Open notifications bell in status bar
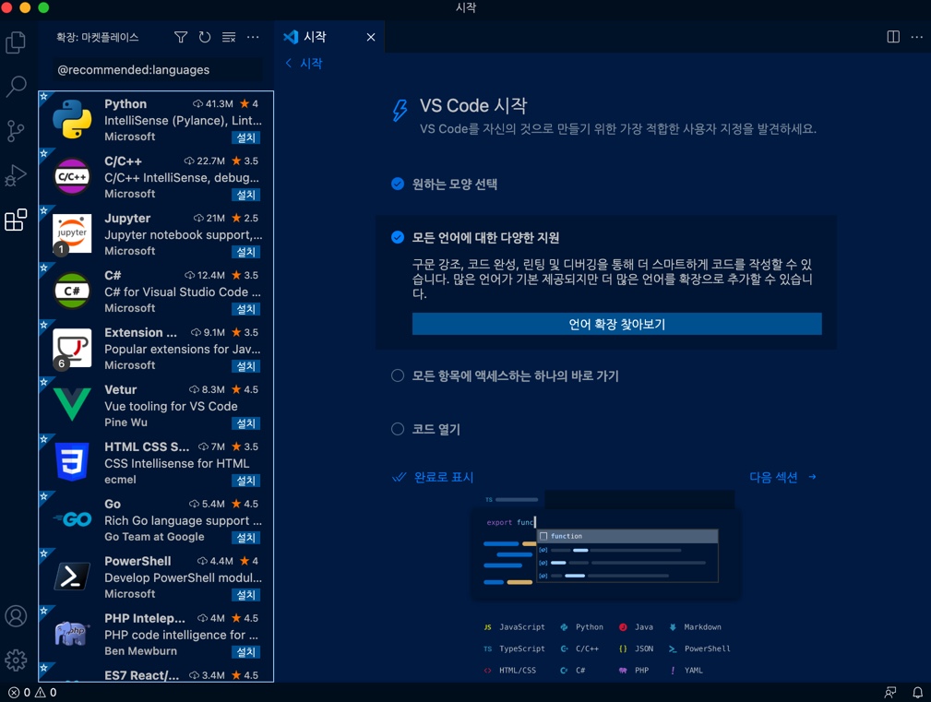Viewport: 931px width, 702px height. (x=917, y=693)
